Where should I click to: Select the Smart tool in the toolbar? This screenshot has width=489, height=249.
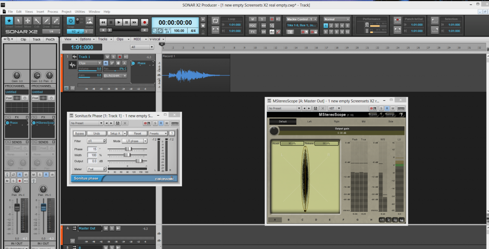click(9, 21)
